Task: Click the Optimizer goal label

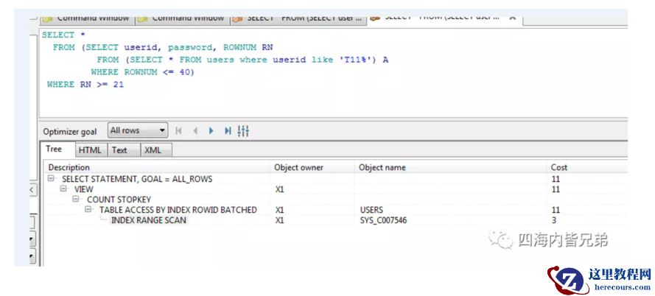Action: tap(70, 132)
